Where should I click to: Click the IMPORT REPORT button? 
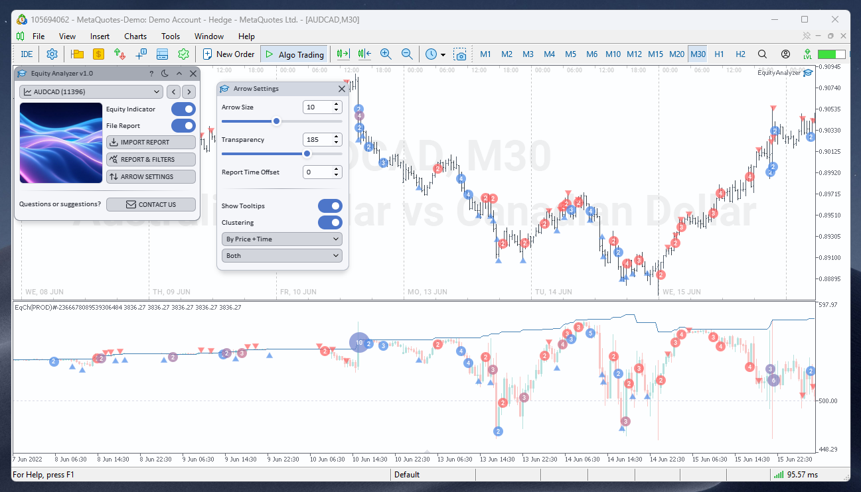click(151, 142)
